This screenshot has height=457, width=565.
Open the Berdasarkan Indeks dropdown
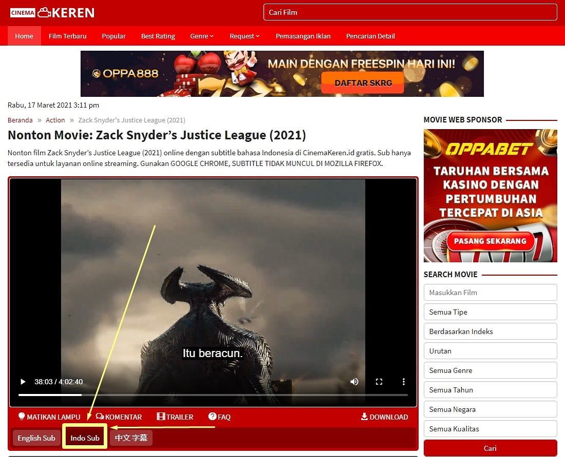coord(490,331)
